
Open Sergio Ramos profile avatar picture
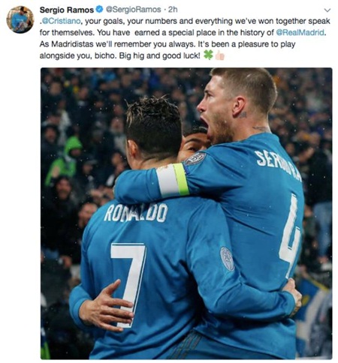click(x=20, y=19)
